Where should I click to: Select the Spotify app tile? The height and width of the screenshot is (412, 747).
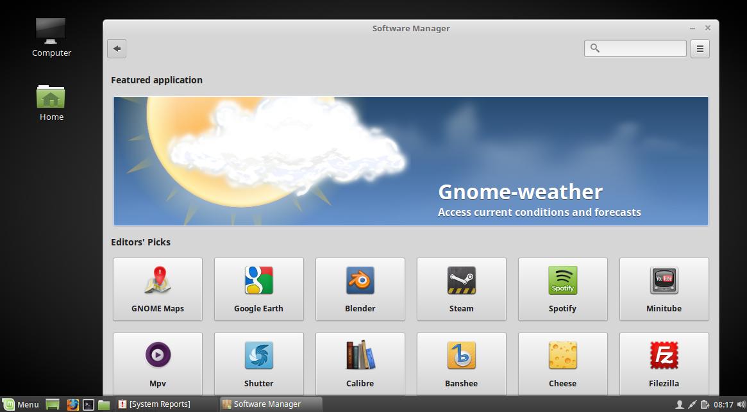(562, 289)
